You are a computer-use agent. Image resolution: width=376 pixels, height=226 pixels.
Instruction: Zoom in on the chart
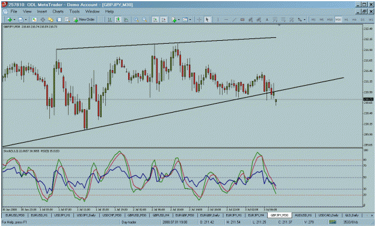[x=137, y=20]
